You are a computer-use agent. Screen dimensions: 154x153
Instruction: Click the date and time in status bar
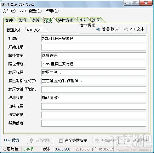(94, 149)
